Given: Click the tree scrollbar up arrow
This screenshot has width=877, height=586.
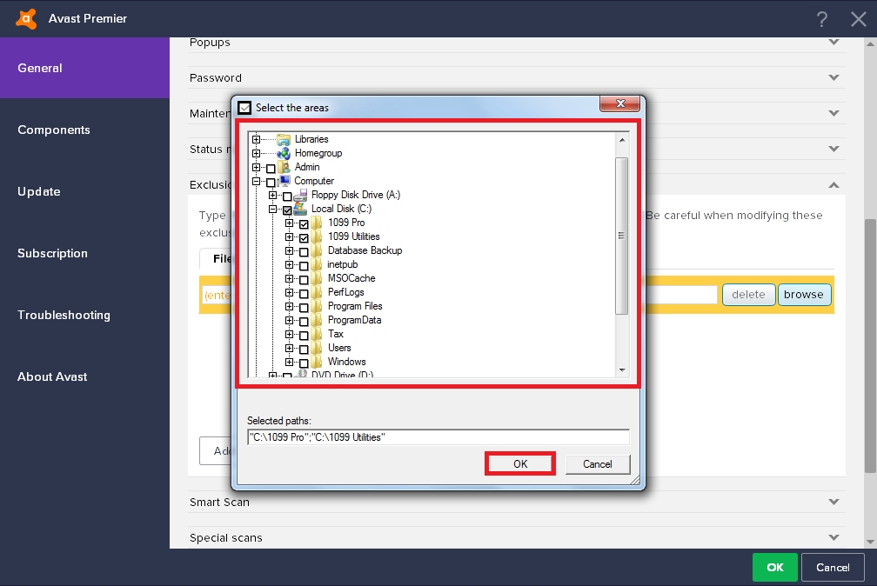Looking at the screenshot, I should (x=622, y=140).
